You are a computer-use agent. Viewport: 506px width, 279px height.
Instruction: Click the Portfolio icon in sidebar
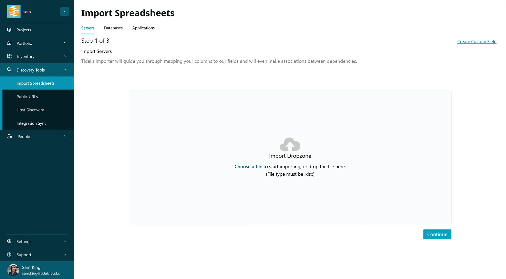pos(9,43)
